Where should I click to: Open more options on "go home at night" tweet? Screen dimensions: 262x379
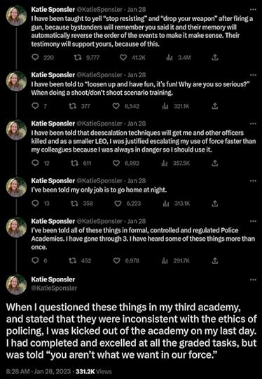[253, 181]
